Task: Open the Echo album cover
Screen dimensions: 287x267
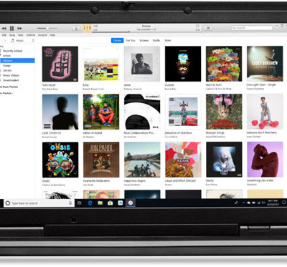Action: pos(101,64)
